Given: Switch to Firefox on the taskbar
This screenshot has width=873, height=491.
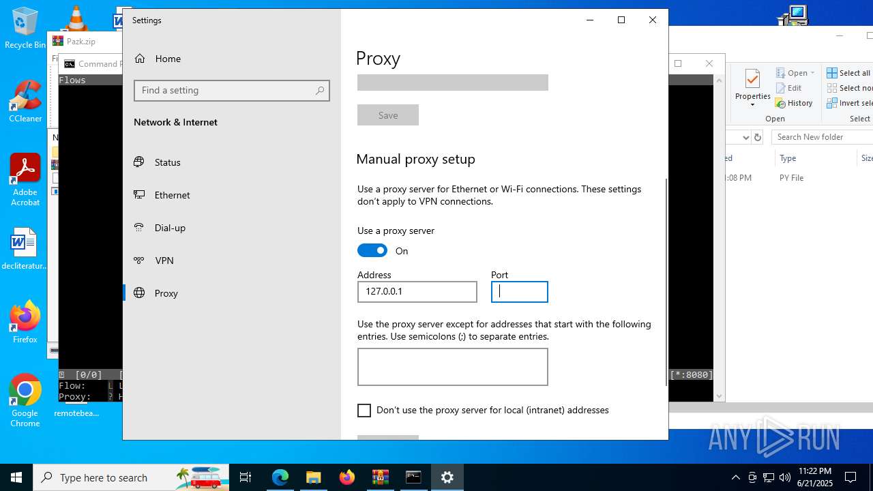Looking at the screenshot, I should [347, 477].
